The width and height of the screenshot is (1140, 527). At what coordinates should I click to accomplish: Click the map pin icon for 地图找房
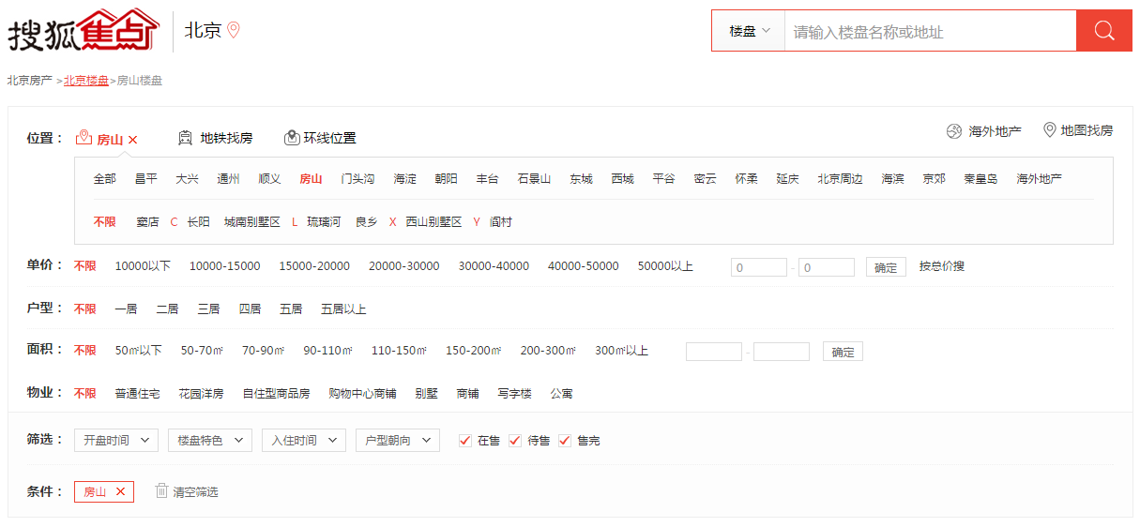pos(1050,130)
